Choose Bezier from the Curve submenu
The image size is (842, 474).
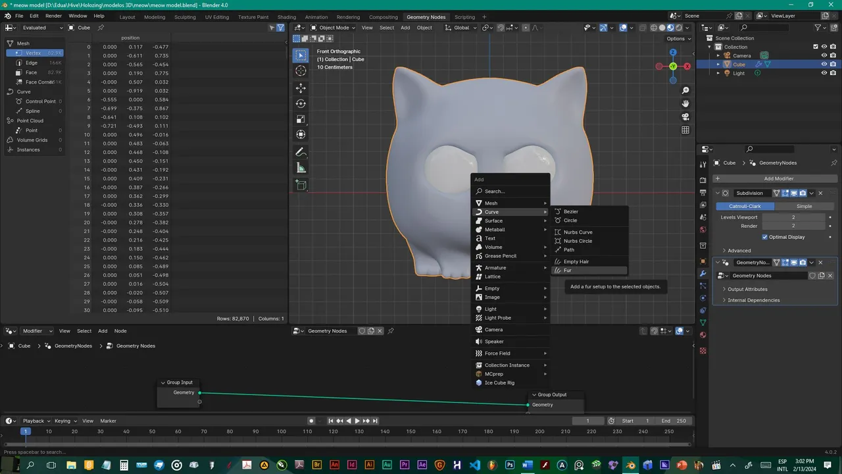pos(590,211)
